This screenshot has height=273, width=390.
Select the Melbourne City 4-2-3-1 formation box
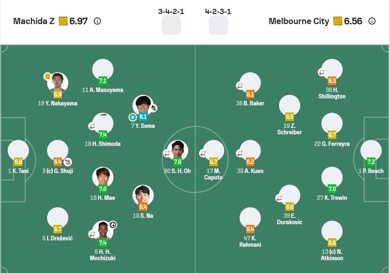tap(218, 25)
